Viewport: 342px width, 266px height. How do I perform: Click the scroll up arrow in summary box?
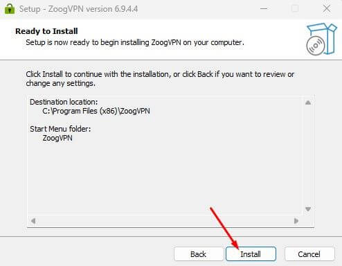(x=308, y=103)
